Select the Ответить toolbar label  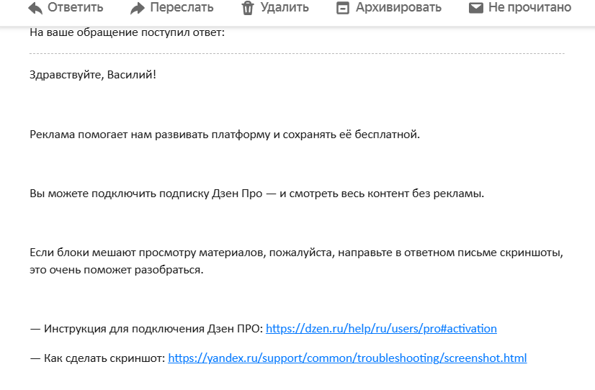[75, 7]
